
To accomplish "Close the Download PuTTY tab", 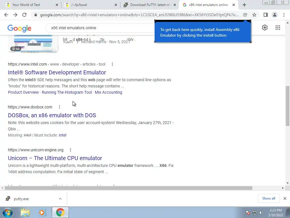I will coord(174,5).
